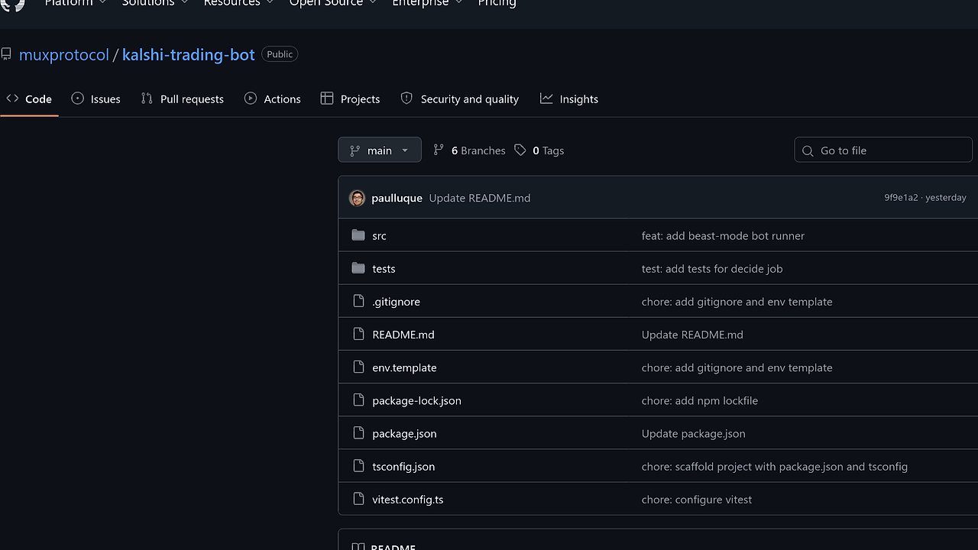Screen dimensions: 978x550
Task: Expand the Resources navigation menu
Action: 238,3
